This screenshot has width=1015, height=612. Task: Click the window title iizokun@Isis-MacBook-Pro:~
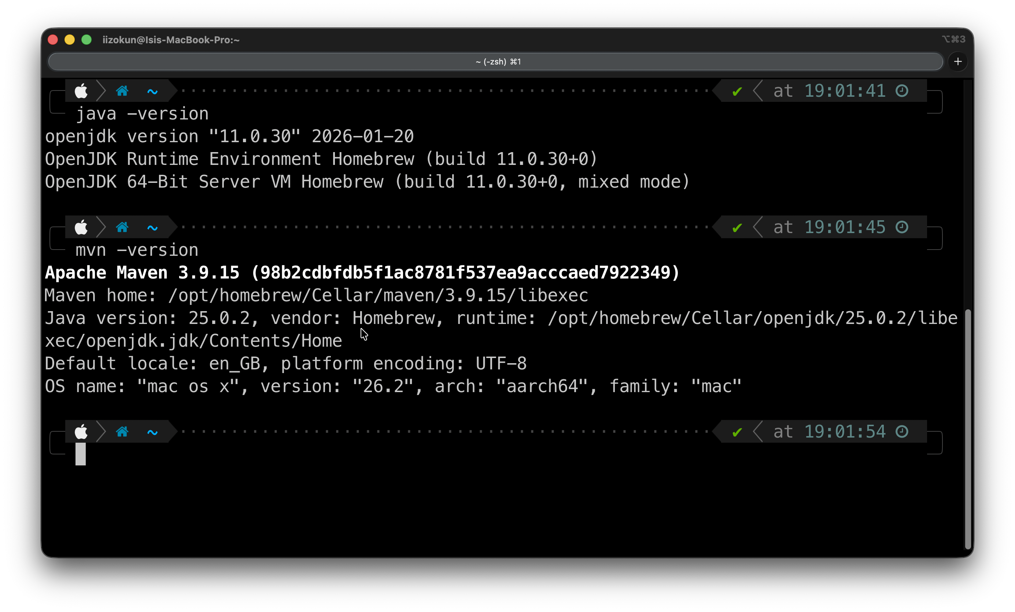(171, 40)
